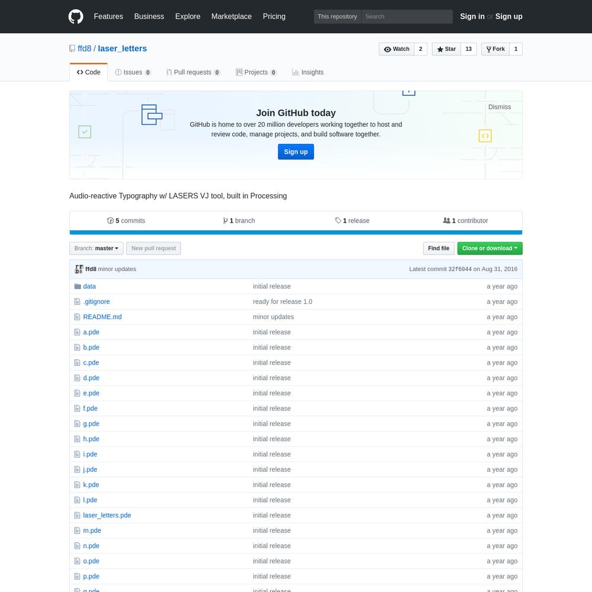Open the data folder
This screenshot has height=592, width=592.
[x=89, y=287]
